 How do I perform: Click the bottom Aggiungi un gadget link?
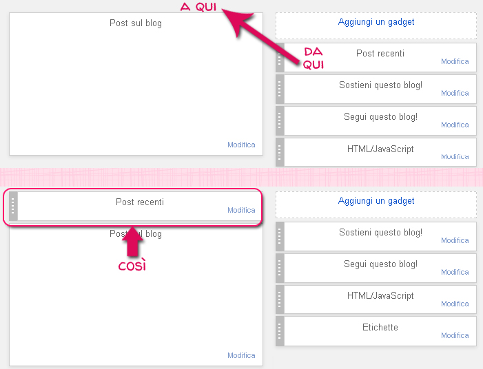[376, 201]
